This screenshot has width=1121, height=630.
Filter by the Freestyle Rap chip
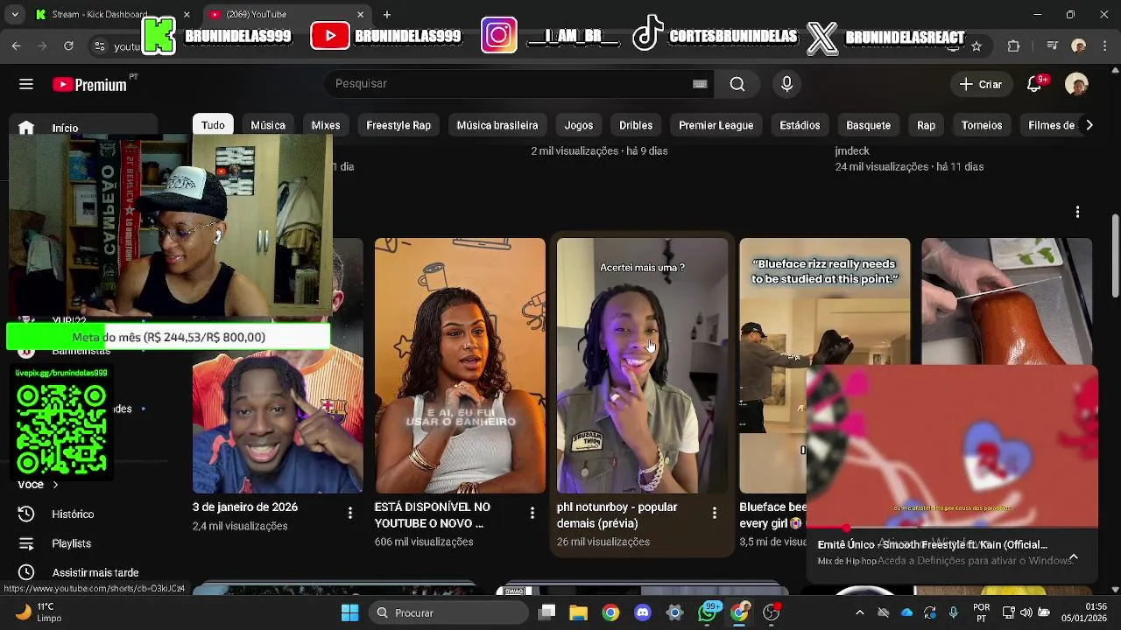tap(398, 125)
